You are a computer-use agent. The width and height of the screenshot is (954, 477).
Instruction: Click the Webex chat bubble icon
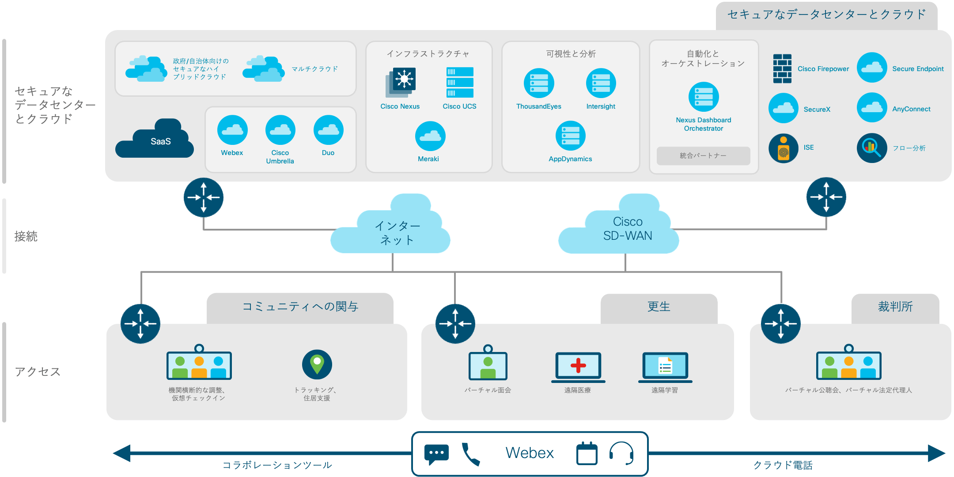point(436,454)
